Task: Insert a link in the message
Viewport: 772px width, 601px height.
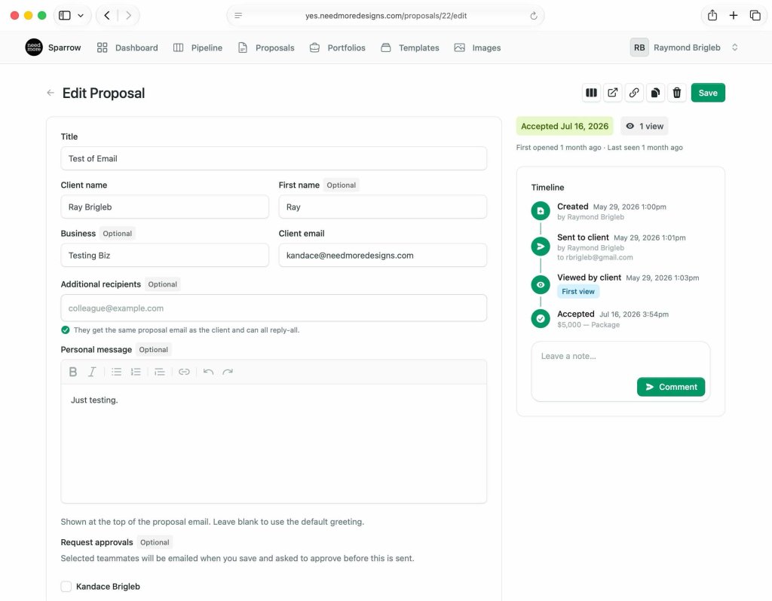Action: pyautogui.click(x=184, y=372)
